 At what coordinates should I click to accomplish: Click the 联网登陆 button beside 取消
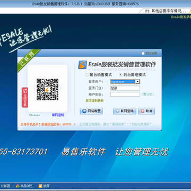click(x=125, y=111)
